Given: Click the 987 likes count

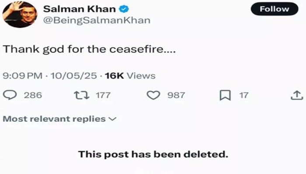Looking at the screenshot, I should (176, 95).
